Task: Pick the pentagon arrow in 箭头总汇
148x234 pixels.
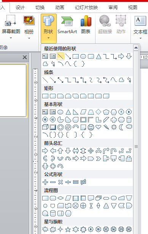Action: (x=91, y=159)
